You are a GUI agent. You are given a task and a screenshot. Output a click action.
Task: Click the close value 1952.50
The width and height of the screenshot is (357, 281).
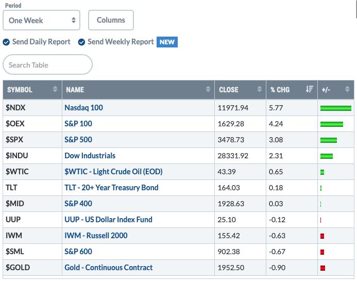[x=231, y=268]
